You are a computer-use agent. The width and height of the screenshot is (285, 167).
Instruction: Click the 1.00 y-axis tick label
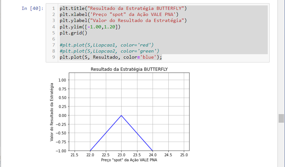(x=62, y=80)
